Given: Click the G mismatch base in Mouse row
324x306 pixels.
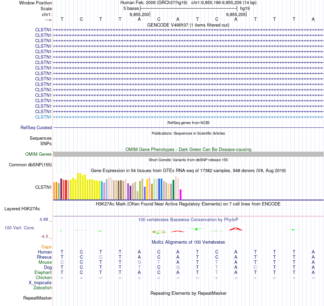Looking at the screenshot, I should [139, 262].
